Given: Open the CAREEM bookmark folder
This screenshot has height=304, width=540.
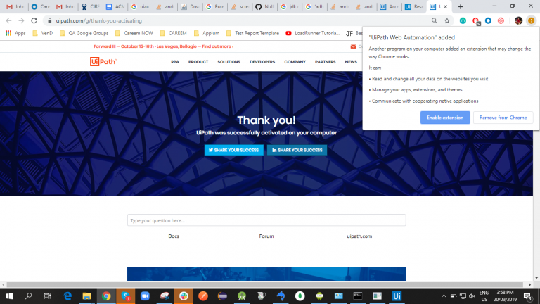Looking at the screenshot, I should [173, 33].
